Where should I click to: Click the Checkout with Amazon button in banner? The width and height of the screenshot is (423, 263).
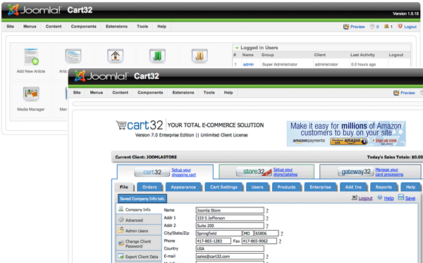coord(349,141)
